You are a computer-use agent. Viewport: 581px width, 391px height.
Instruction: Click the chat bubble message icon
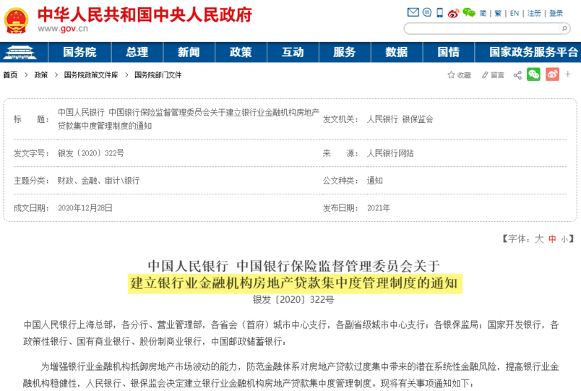pyautogui.click(x=427, y=12)
